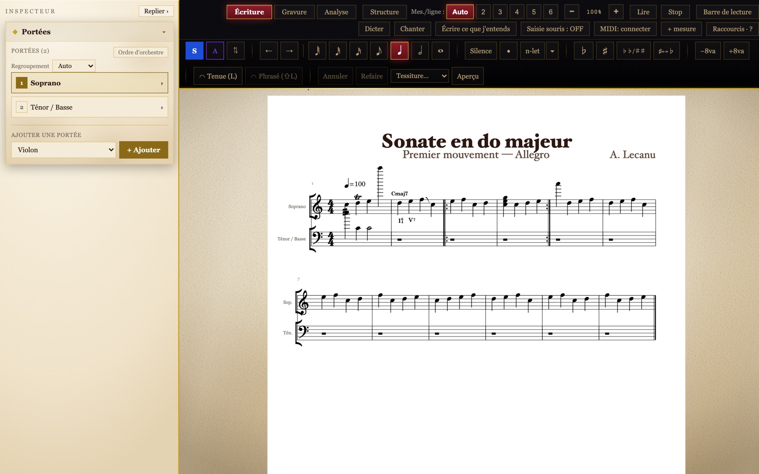Expand the Soprano staff row
Viewport: 759px width, 474px height.
[90, 83]
